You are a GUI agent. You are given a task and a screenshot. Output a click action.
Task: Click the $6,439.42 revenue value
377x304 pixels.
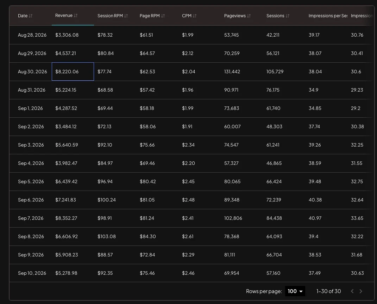tap(67, 181)
